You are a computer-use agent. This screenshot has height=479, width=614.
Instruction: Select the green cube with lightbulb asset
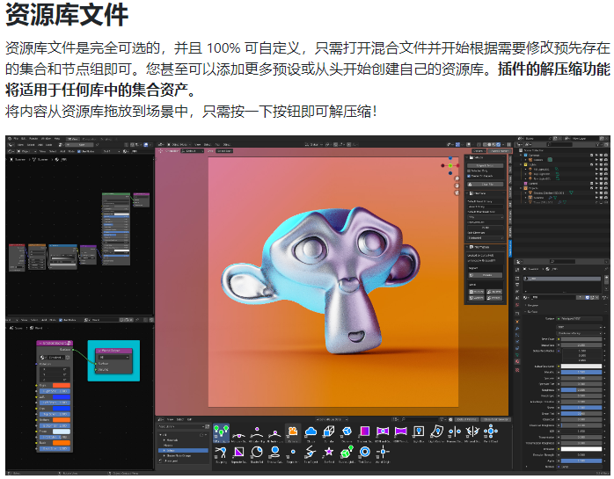pyautogui.click(x=347, y=452)
